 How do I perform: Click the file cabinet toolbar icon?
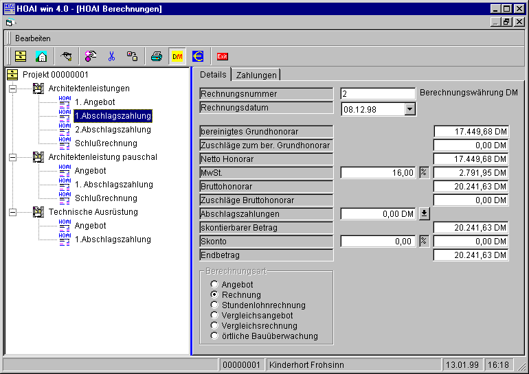pyautogui.click(x=21, y=56)
